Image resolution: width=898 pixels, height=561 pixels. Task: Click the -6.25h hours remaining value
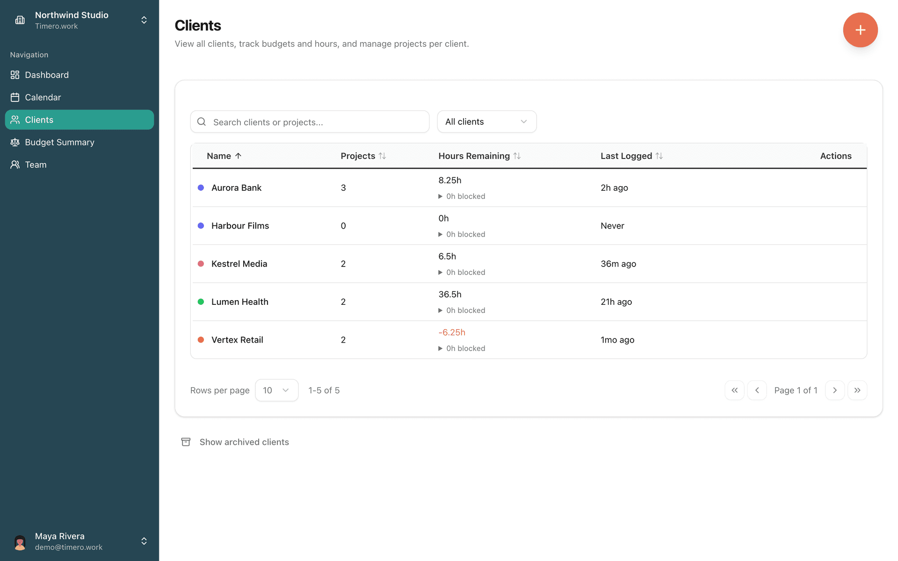452,332
